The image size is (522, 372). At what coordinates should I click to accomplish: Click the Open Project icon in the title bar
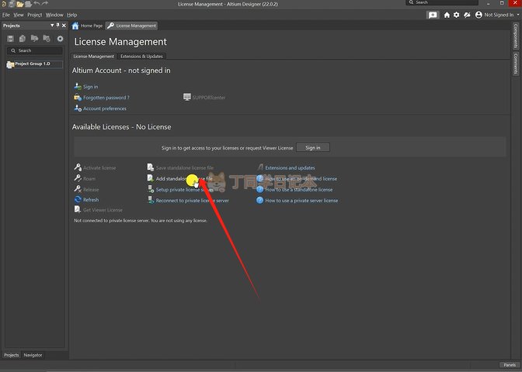click(x=28, y=4)
